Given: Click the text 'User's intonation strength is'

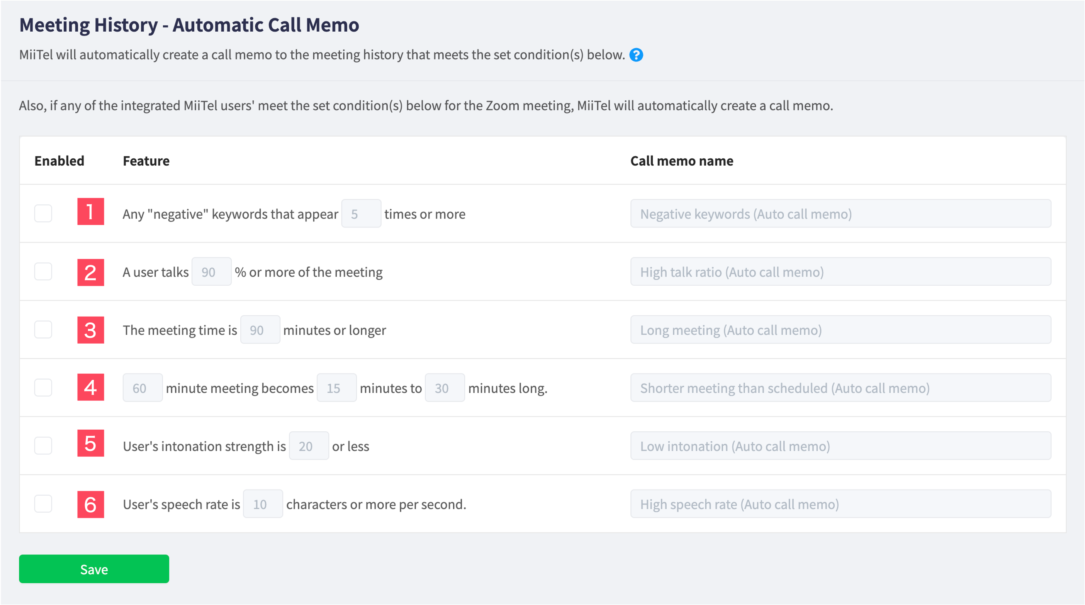Looking at the screenshot, I should (x=204, y=447).
